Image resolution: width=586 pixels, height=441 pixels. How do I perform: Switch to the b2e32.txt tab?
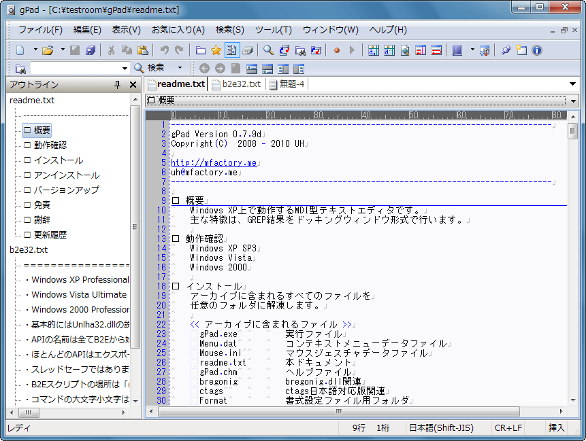tap(237, 84)
